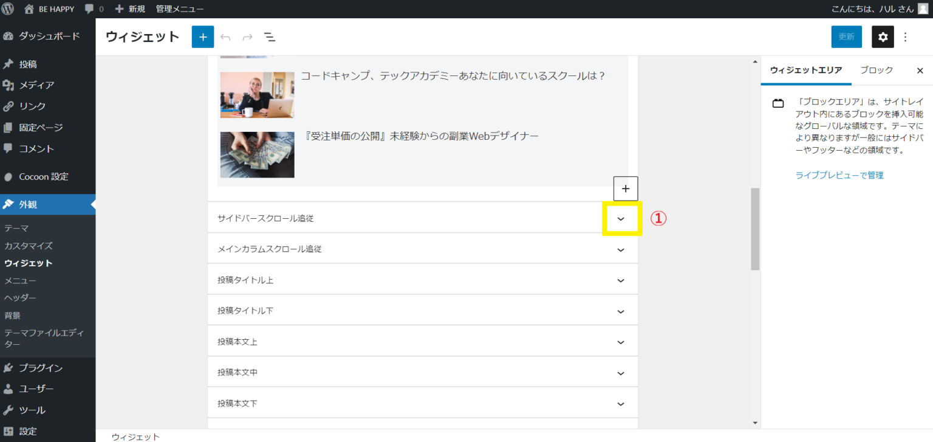Image resolution: width=933 pixels, height=442 pixels.
Task: Switch to the ブロック tab
Action: 877,71
